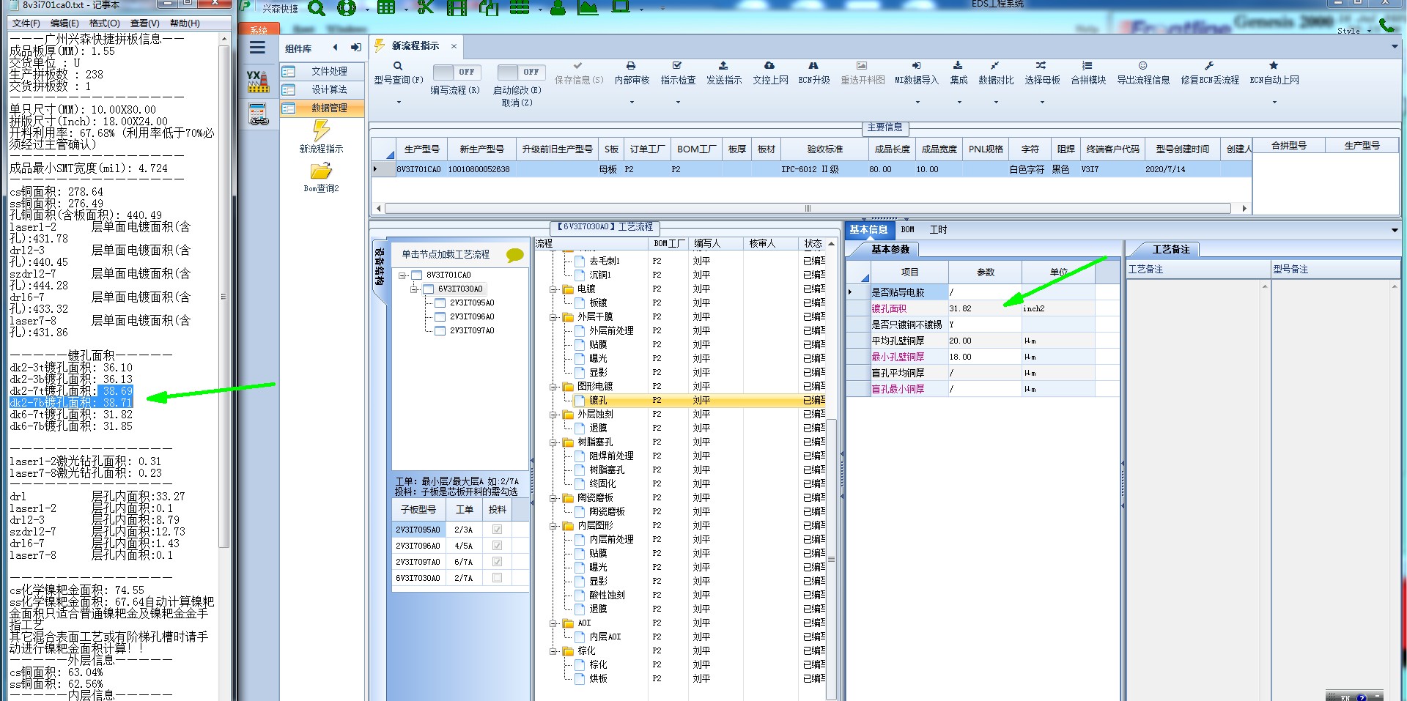Click the 修复ECN丢流程 wrench icon
Viewport: 1407px width, 701px height.
(x=1209, y=66)
